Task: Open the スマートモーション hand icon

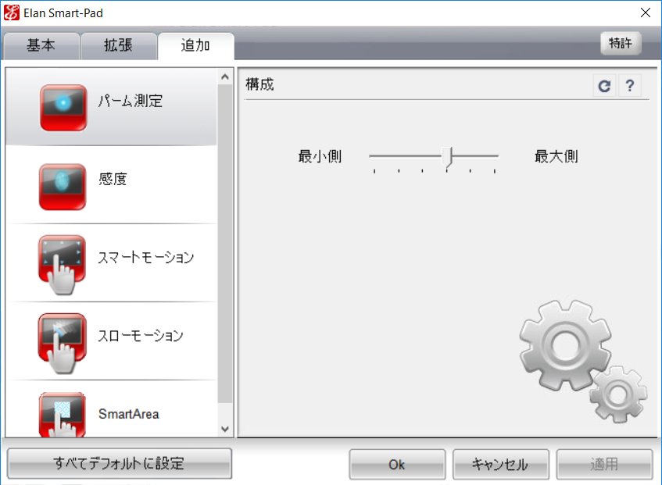Action: (62, 265)
